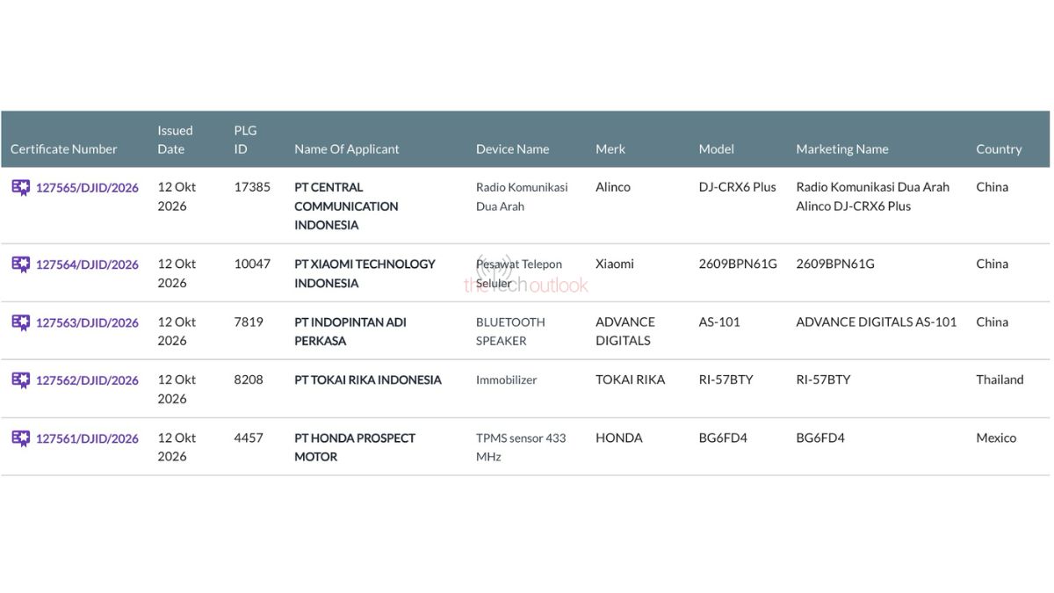Click PLG ID 8208
Image resolution: width=1054 pixels, height=593 pixels.
click(x=249, y=380)
